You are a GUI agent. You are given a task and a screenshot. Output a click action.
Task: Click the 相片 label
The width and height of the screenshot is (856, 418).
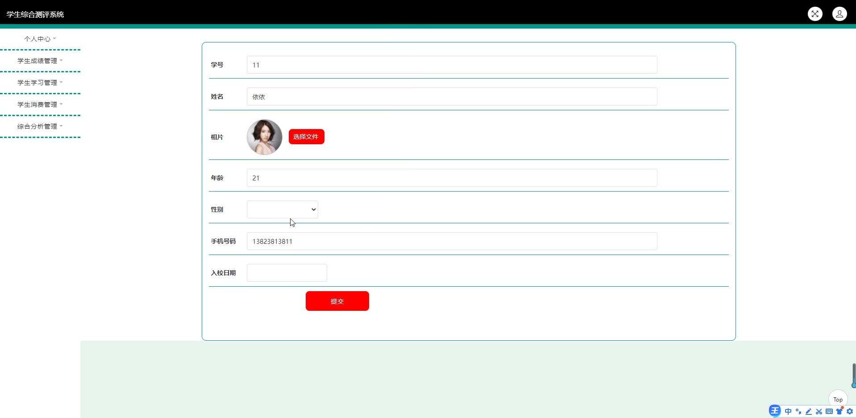[x=217, y=137]
